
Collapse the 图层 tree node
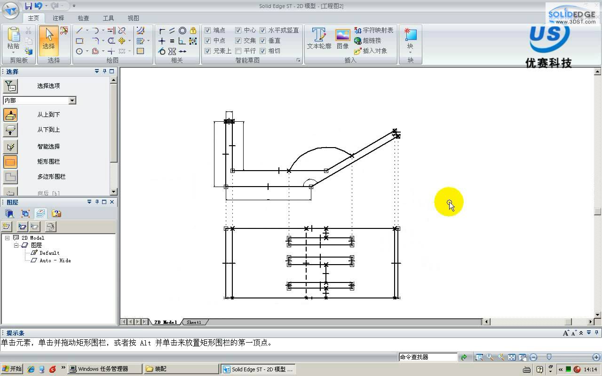point(16,245)
